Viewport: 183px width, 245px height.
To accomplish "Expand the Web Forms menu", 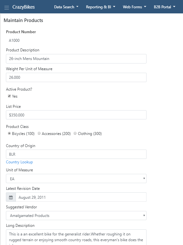I will (x=134, y=7).
